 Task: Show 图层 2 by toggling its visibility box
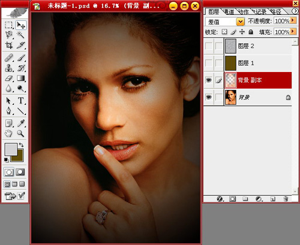(209, 46)
